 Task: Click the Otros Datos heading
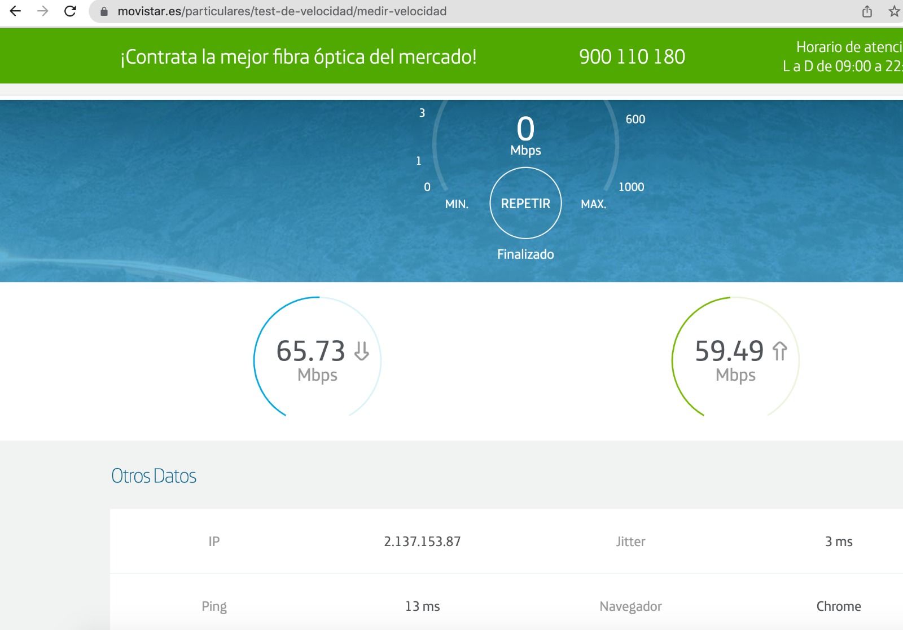pyautogui.click(x=154, y=476)
